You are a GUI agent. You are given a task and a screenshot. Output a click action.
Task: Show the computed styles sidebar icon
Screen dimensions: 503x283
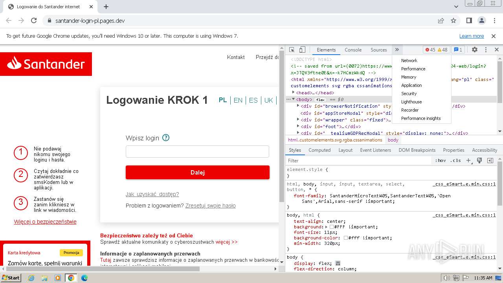(490, 160)
